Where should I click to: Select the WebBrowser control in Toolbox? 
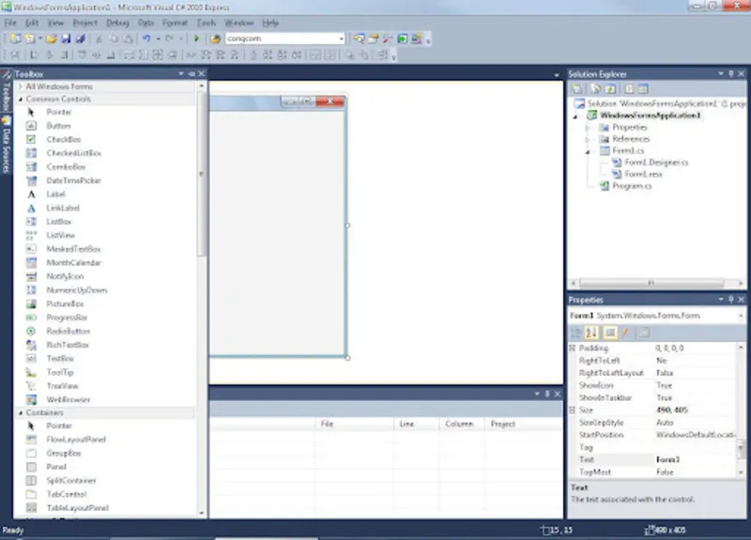[x=69, y=400]
